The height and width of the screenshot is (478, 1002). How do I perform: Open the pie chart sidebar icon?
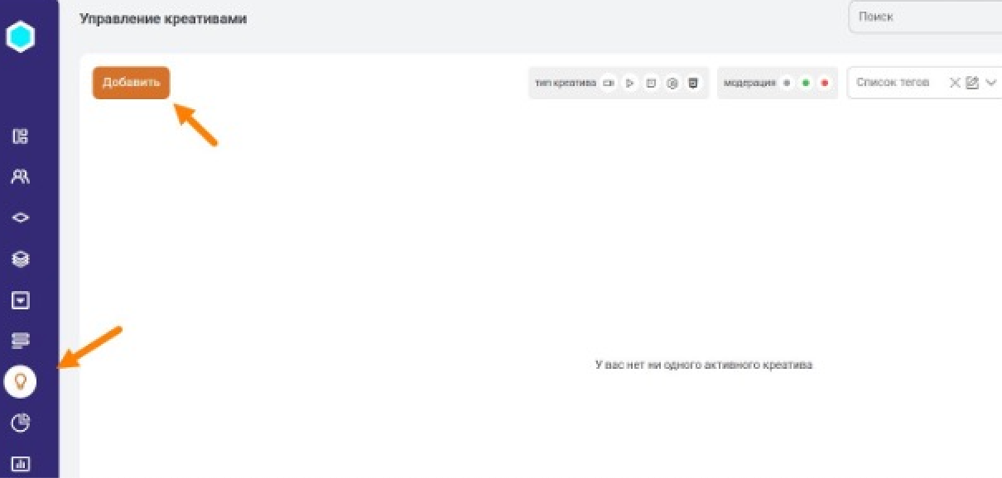21,423
